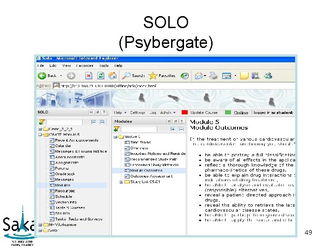Open the browser Home icon
This screenshot has height=249, width=332.
(113, 76)
